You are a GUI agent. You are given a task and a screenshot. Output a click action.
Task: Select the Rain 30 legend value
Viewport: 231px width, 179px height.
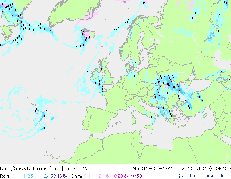pos(53,176)
